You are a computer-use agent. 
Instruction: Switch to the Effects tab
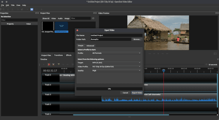[69, 55]
